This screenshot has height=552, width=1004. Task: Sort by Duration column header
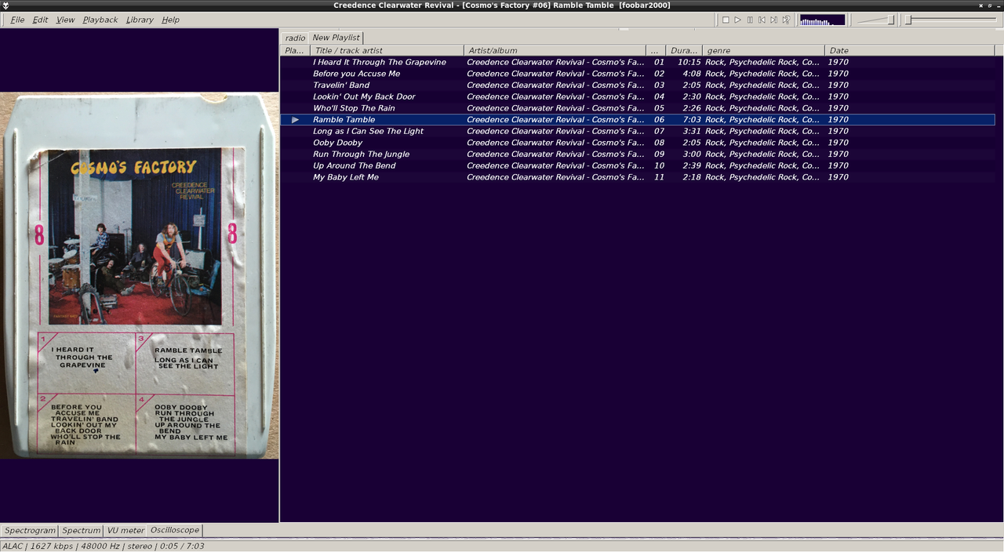684,50
